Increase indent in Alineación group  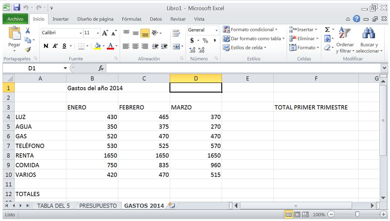pos(164,46)
